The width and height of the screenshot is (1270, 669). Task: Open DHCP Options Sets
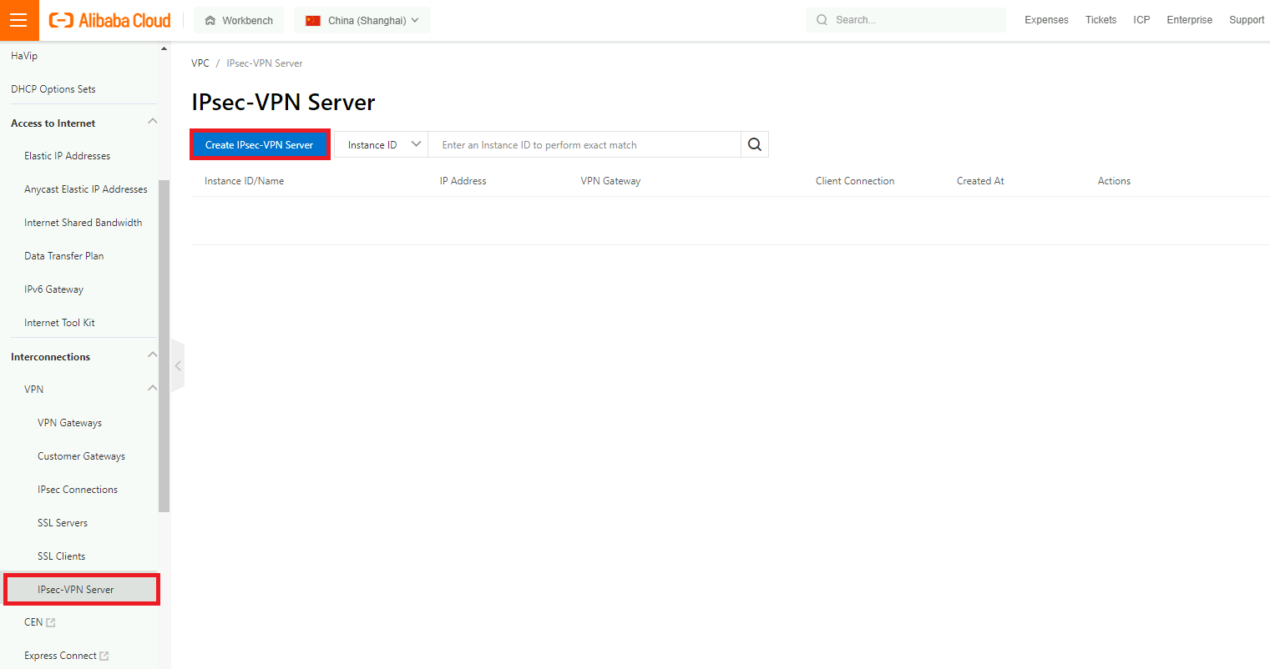tap(53, 89)
